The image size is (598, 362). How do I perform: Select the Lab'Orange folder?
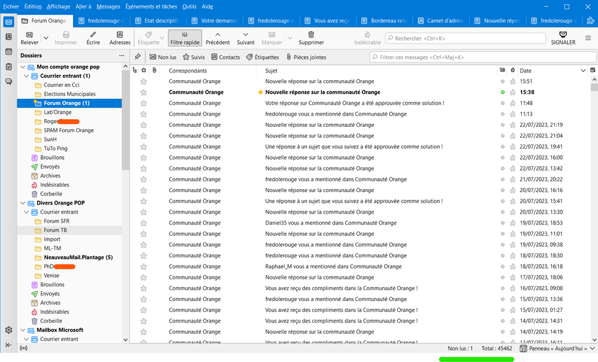pyautogui.click(x=58, y=112)
